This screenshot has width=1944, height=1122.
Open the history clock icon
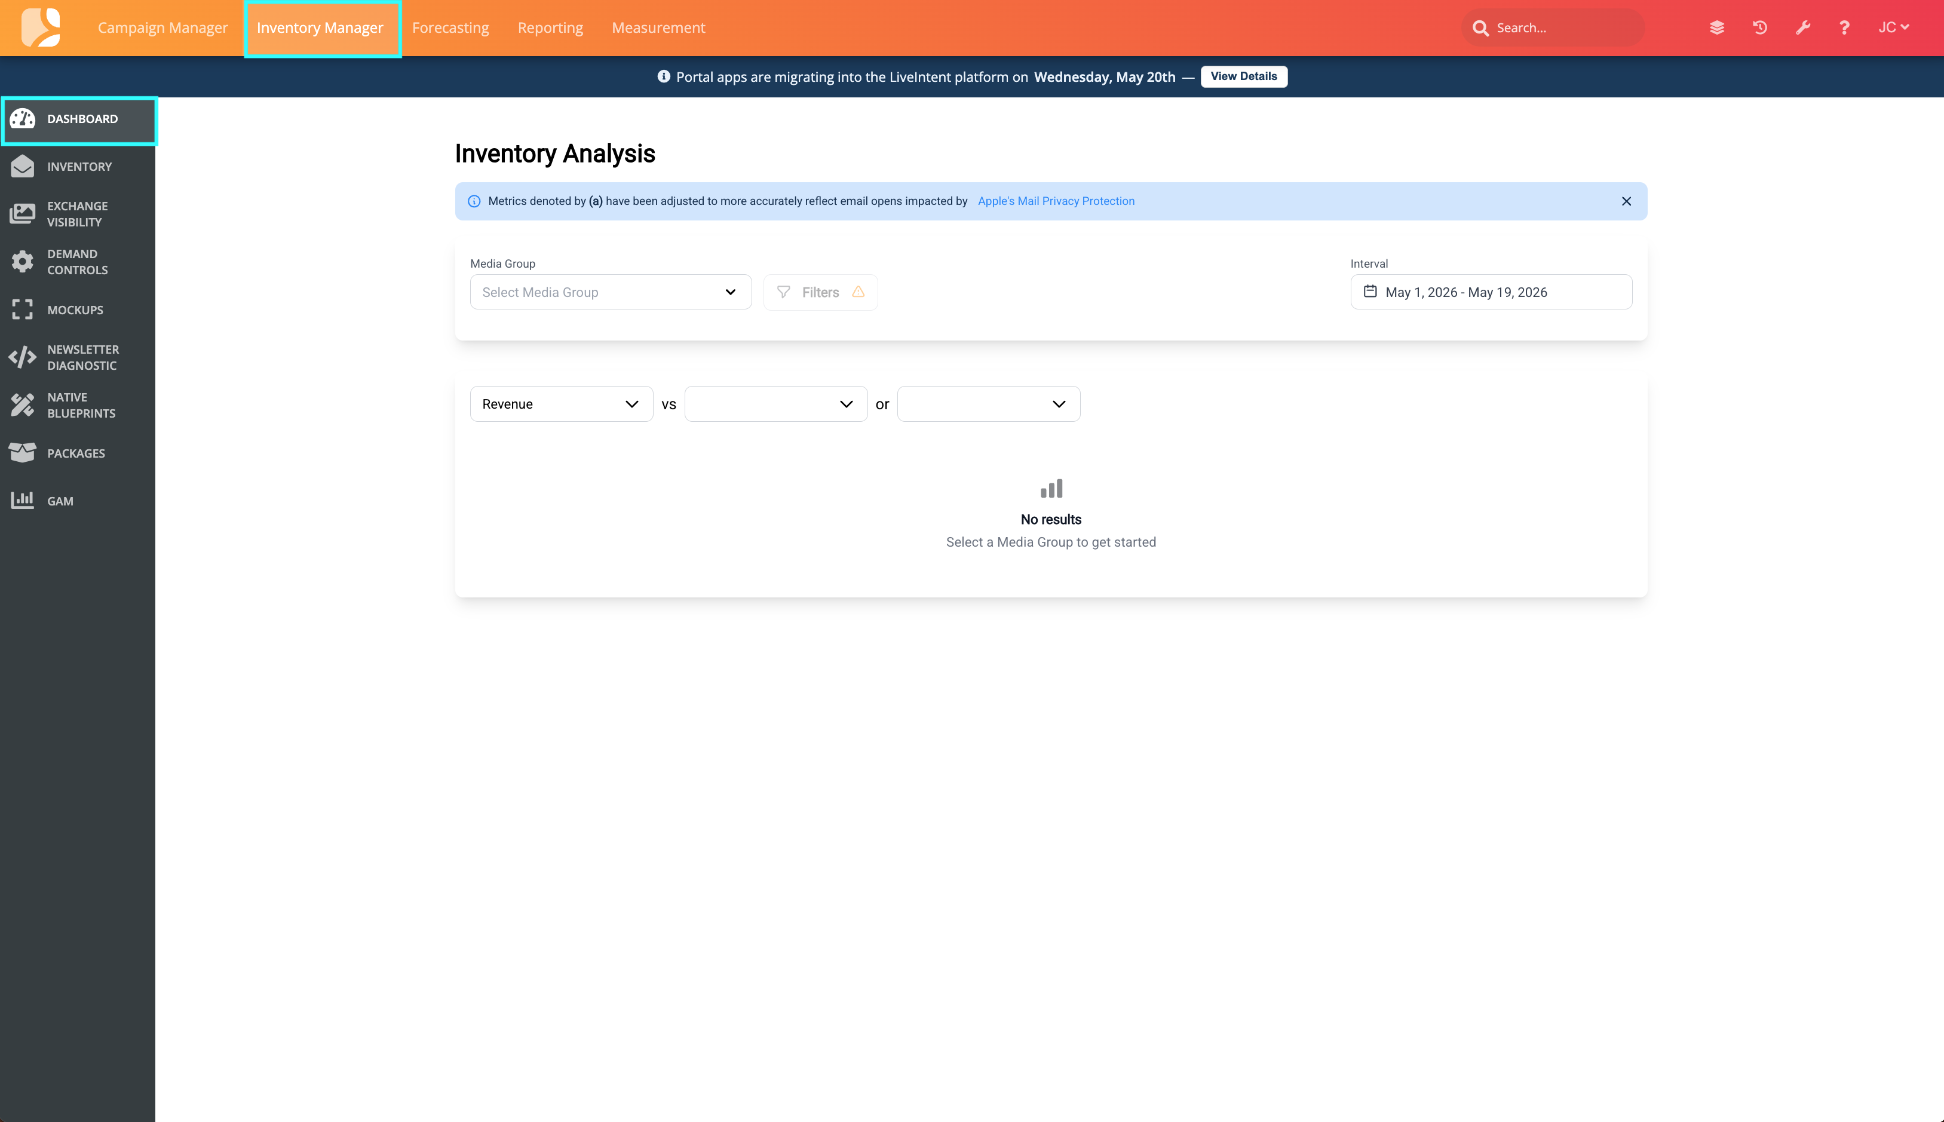(1760, 27)
